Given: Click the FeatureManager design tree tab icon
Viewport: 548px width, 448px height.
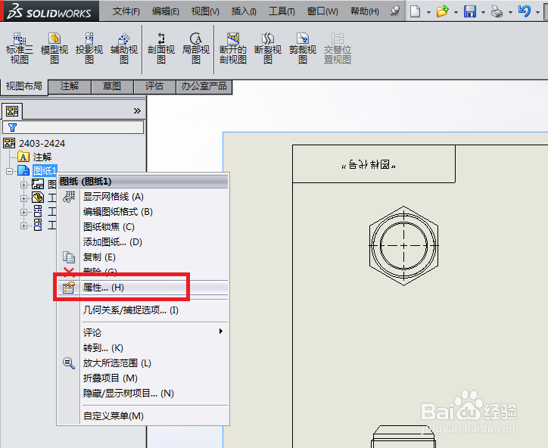Looking at the screenshot, I should (x=12, y=111).
